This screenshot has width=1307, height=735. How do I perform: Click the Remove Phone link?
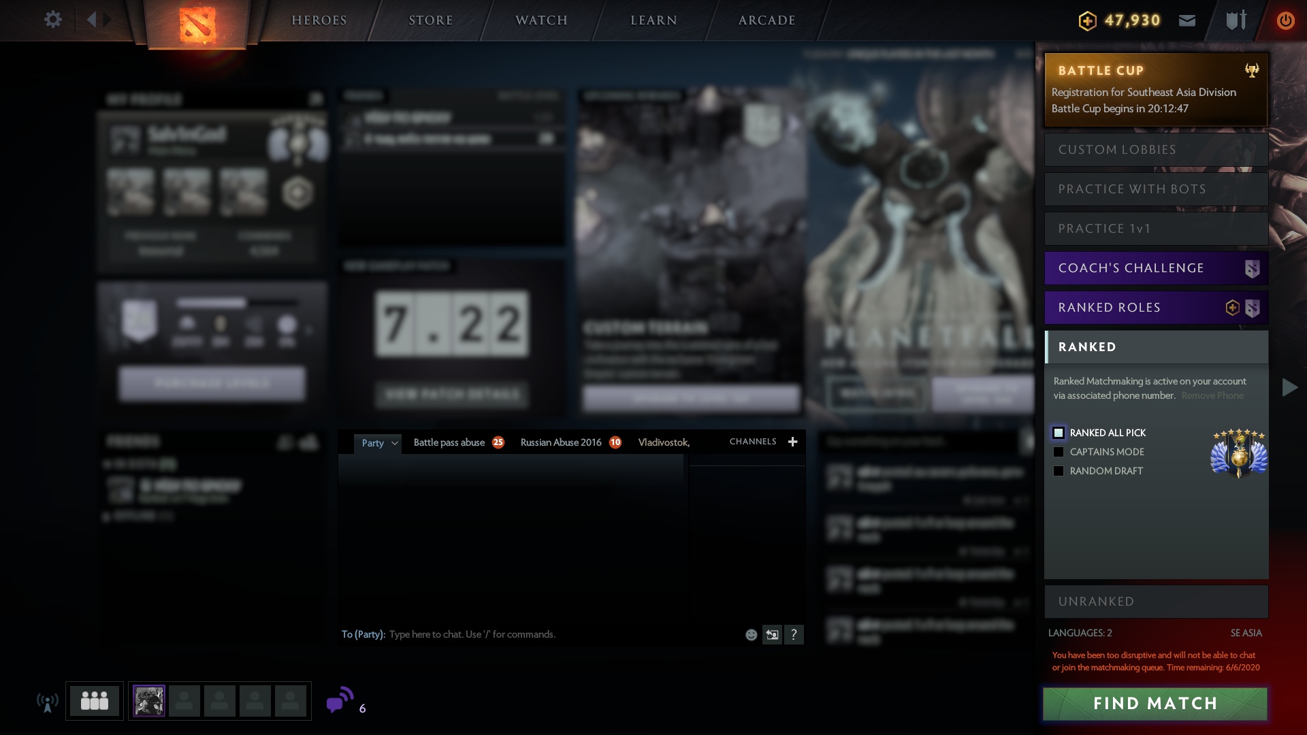pyautogui.click(x=1212, y=395)
